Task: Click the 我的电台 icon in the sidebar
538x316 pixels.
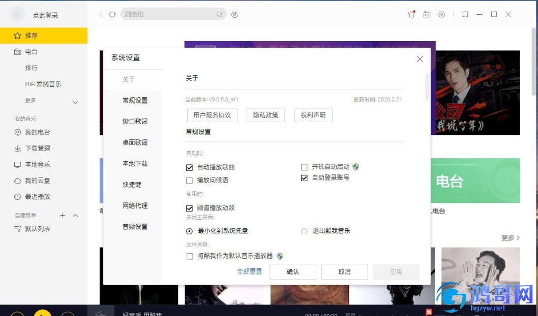Action: [x=17, y=132]
